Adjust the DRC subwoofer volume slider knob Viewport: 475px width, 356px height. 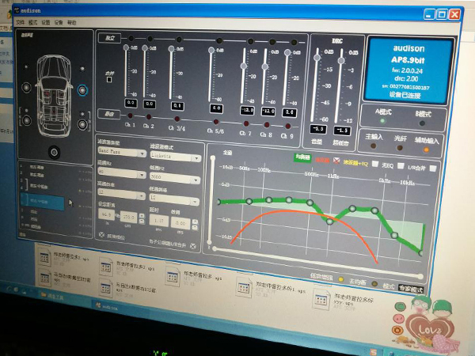point(341,61)
